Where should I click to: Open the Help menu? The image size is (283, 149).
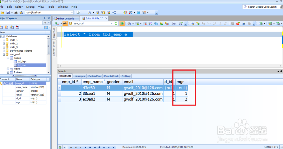74,7
